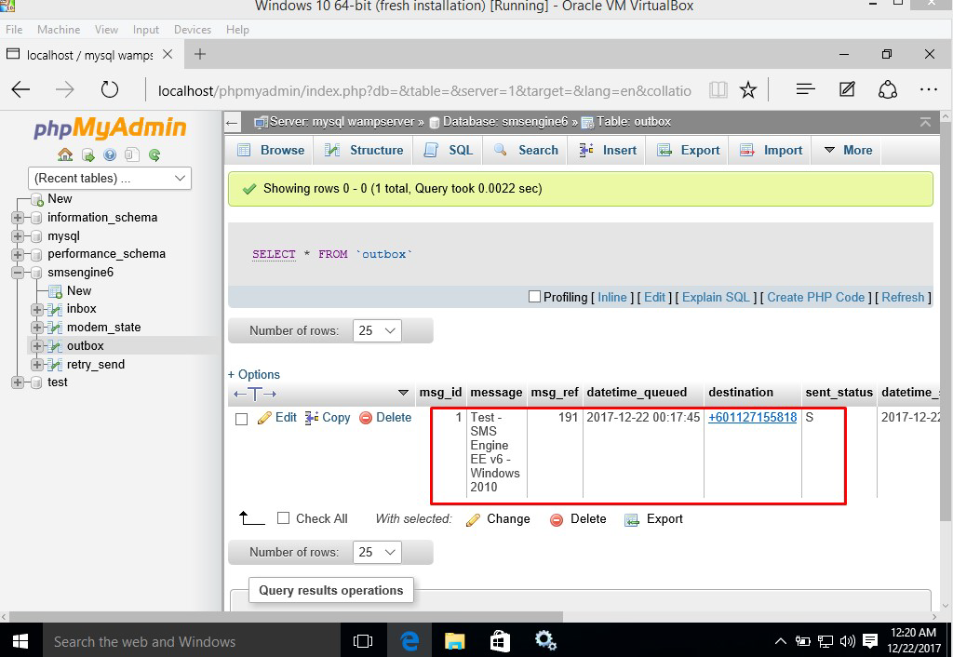Toggle the Check All checkbox

[284, 518]
